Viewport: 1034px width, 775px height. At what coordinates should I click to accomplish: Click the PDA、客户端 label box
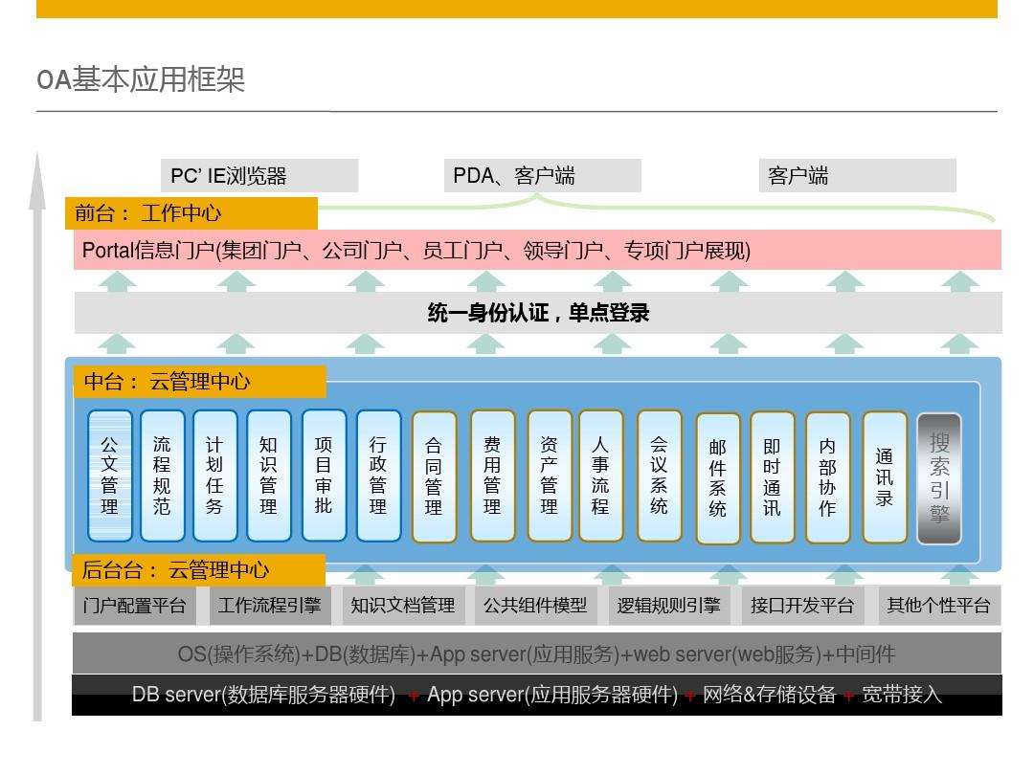coord(543,175)
